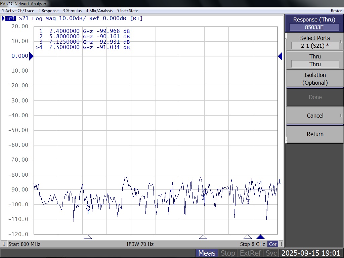Select the Tr1 trace label
This screenshot has height=258, width=344.
tap(10, 18)
